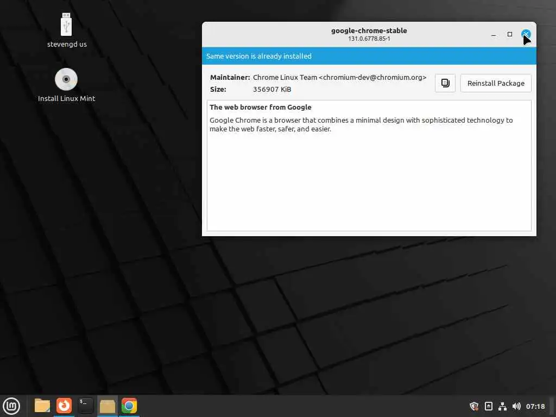Click the Google Chrome description paragraph
The height and width of the screenshot is (417, 556).
point(361,124)
